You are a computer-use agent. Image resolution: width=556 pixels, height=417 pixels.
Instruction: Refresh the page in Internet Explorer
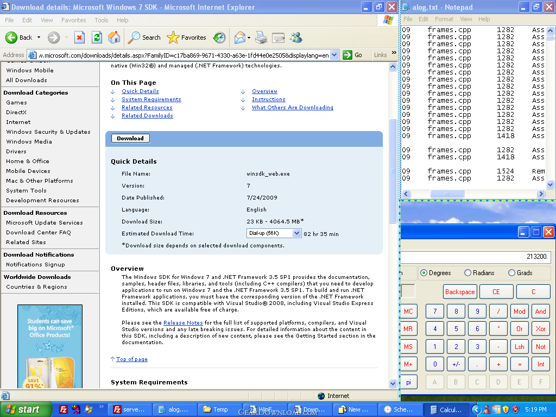point(97,38)
